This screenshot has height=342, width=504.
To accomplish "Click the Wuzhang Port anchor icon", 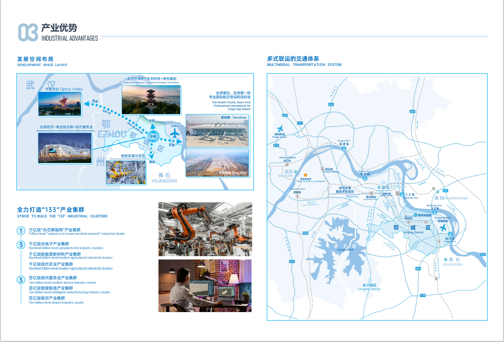I will pyautogui.click(x=434, y=212).
